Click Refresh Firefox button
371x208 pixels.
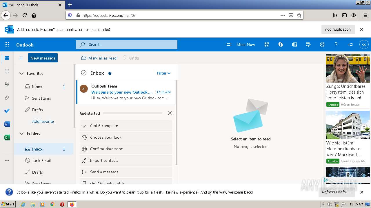[x=337, y=192]
